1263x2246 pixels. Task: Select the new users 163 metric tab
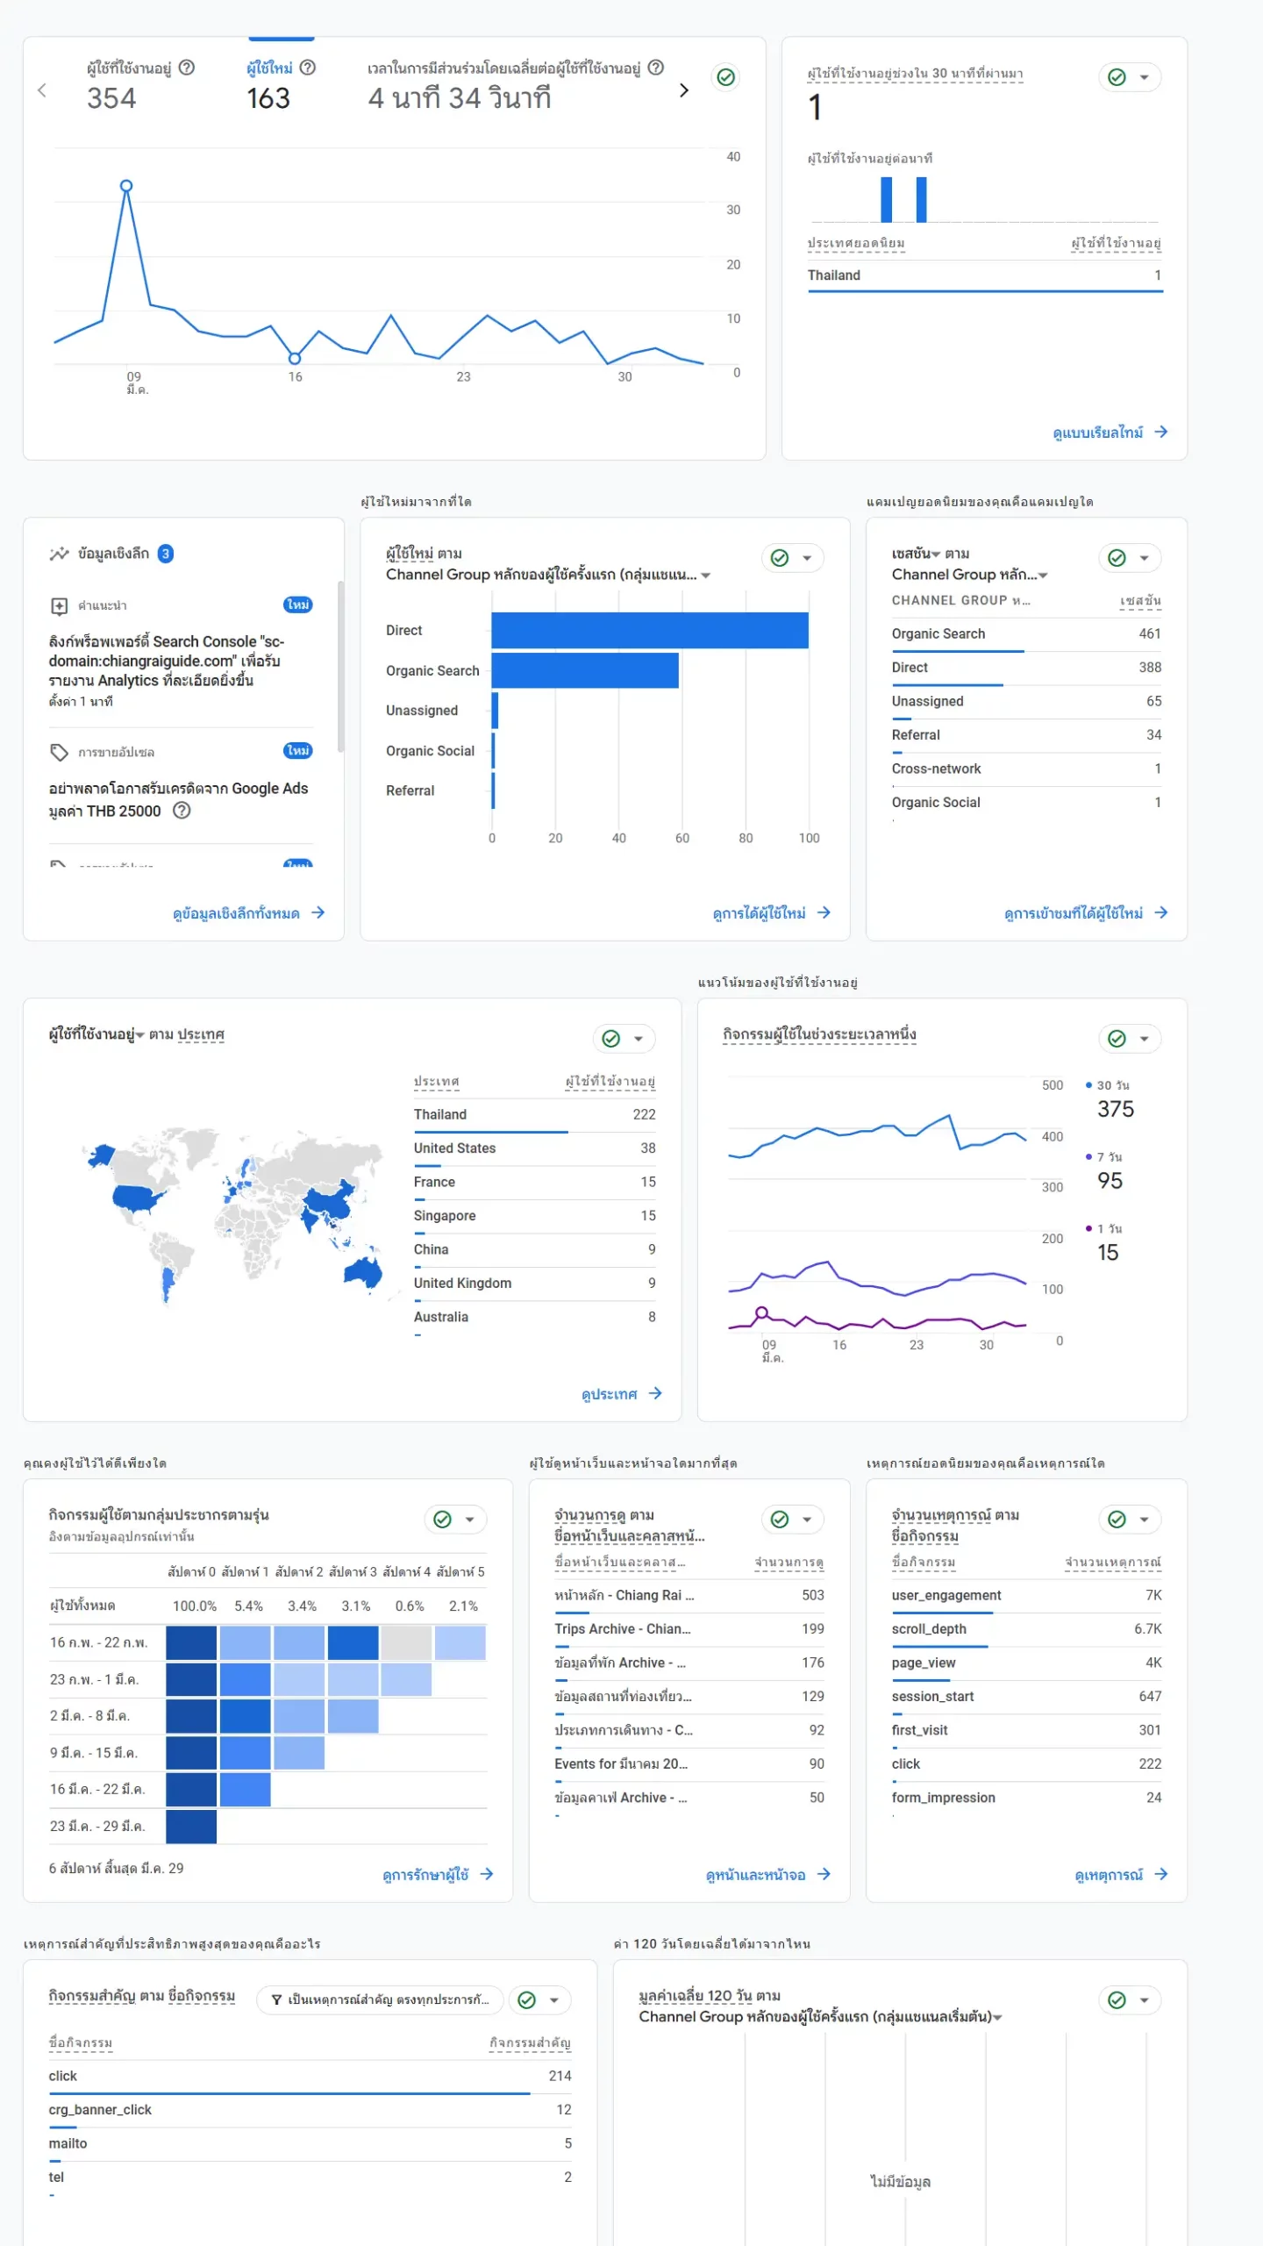click(x=281, y=85)
